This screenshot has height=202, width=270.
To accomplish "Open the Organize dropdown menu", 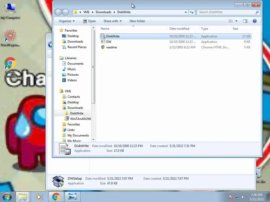I will coord(67,21).
